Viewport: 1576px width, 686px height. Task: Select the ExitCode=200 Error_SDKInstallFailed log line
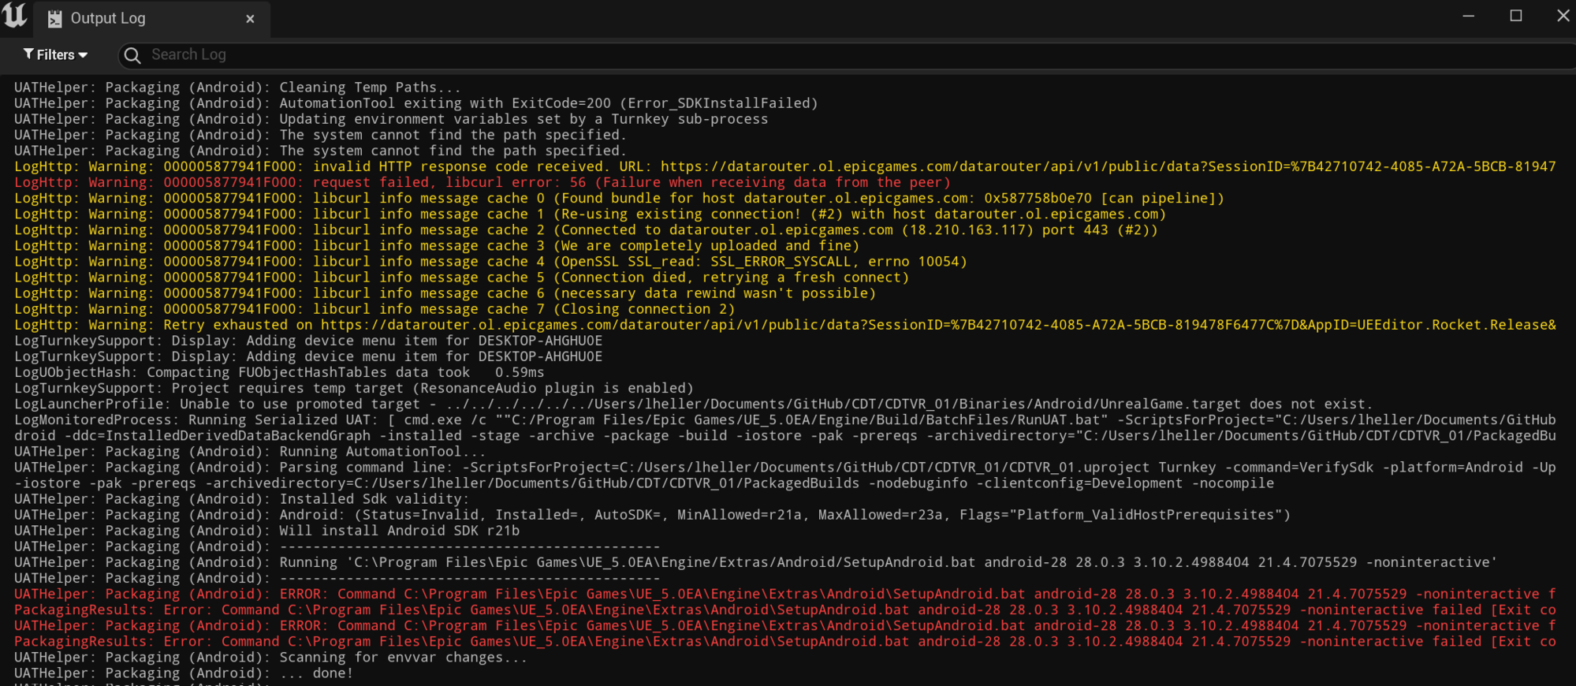click(x=415, y=103)
